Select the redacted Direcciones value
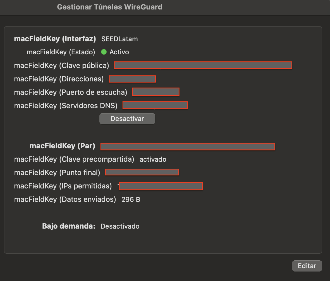The height and width of the screenshot is (281, 330). pyautogui.click(x=132, y=79)
